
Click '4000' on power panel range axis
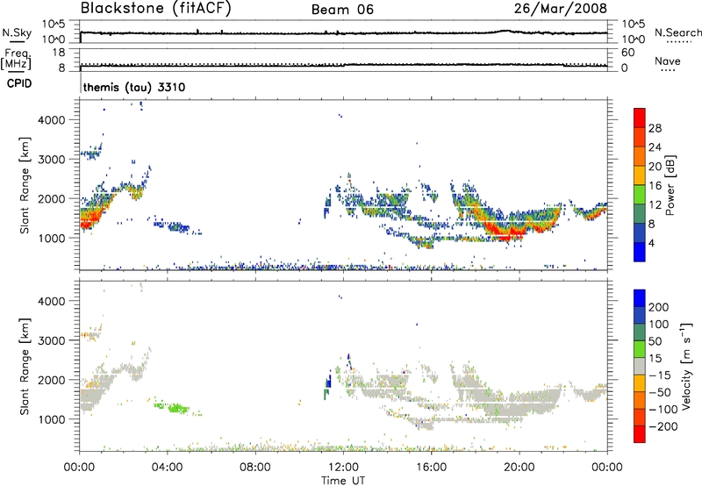(x=52, y=120)
